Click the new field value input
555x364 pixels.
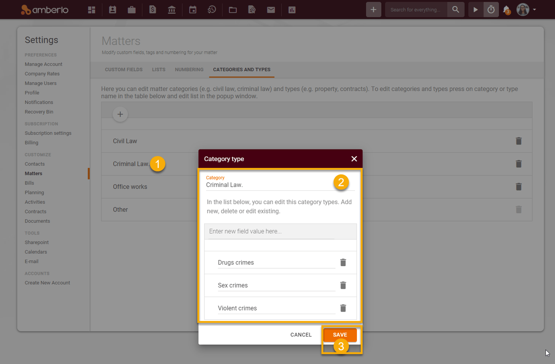point(271,232)
